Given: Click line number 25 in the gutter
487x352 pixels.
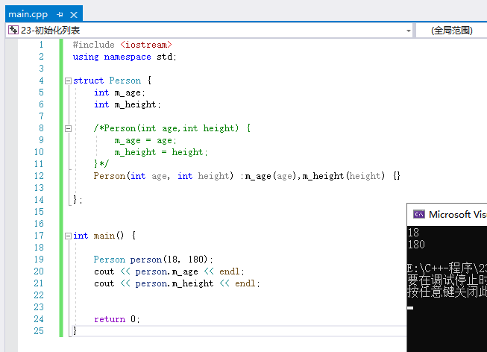Looking at the screenshot, I should 39,331.
